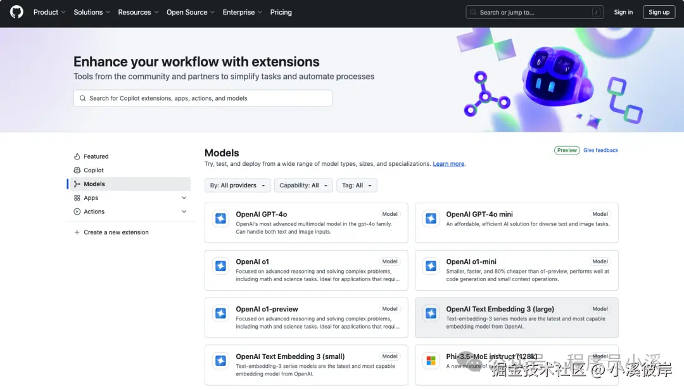
Task: Click the Models section heading
Action: click(x=222, y=153)
